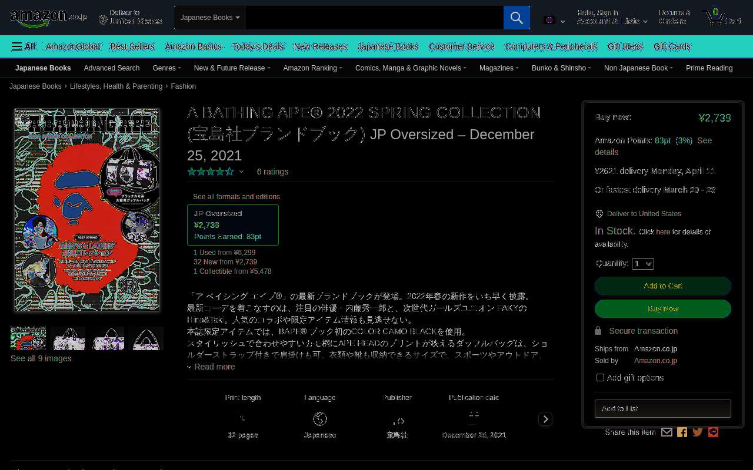
Task: Open Account & Lists menu
Action: (x=612, y=17)
